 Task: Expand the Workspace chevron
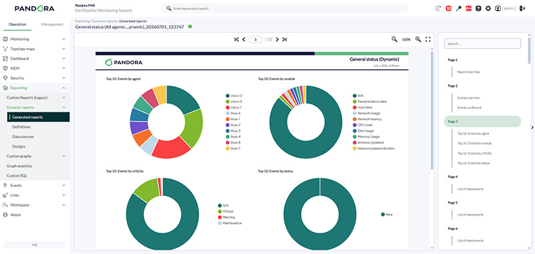[64, 205]
